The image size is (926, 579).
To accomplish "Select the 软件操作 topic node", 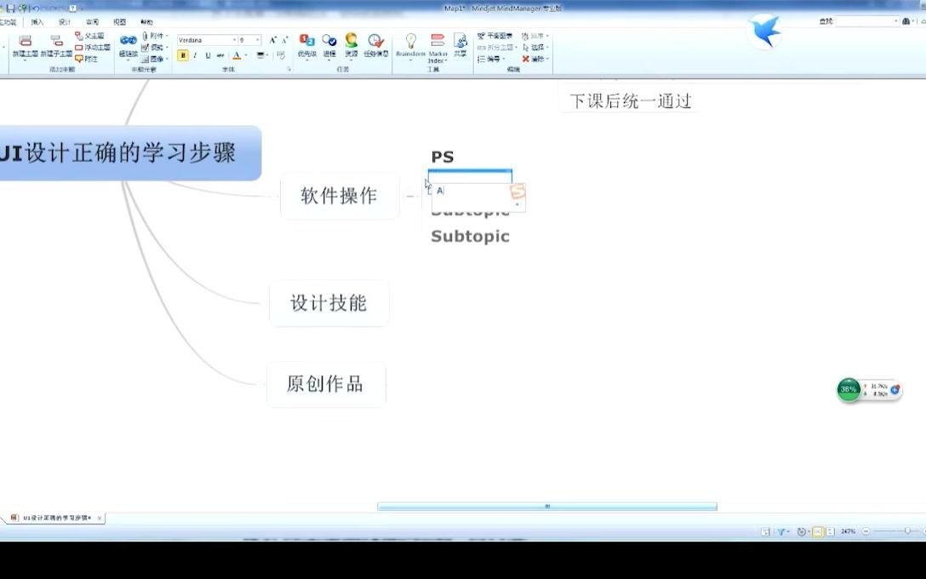I will point(339,195).
